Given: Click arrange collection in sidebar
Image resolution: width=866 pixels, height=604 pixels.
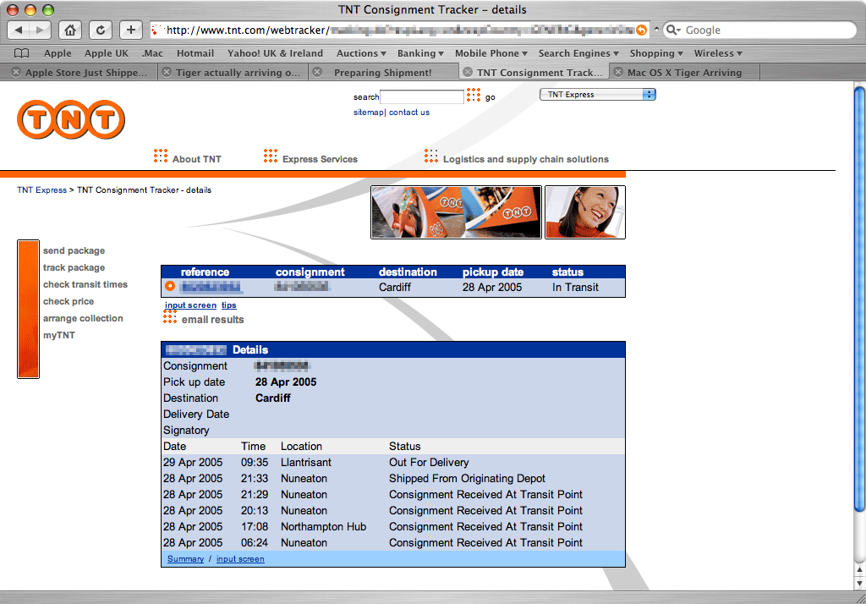Looking at the screenshot, I should [83, 318].
